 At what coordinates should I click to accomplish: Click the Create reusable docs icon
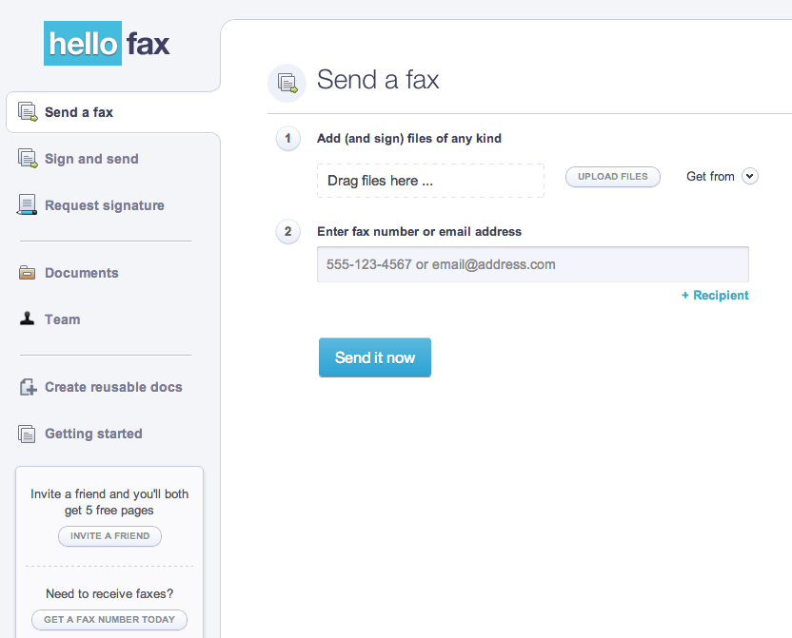(x=28, y=387)
